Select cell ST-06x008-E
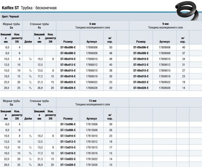This screenshot has height=167, width=202. [x=68, y=53]
